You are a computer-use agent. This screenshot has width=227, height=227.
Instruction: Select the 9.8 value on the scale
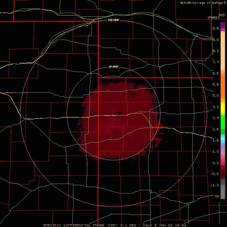click(216, 28)
